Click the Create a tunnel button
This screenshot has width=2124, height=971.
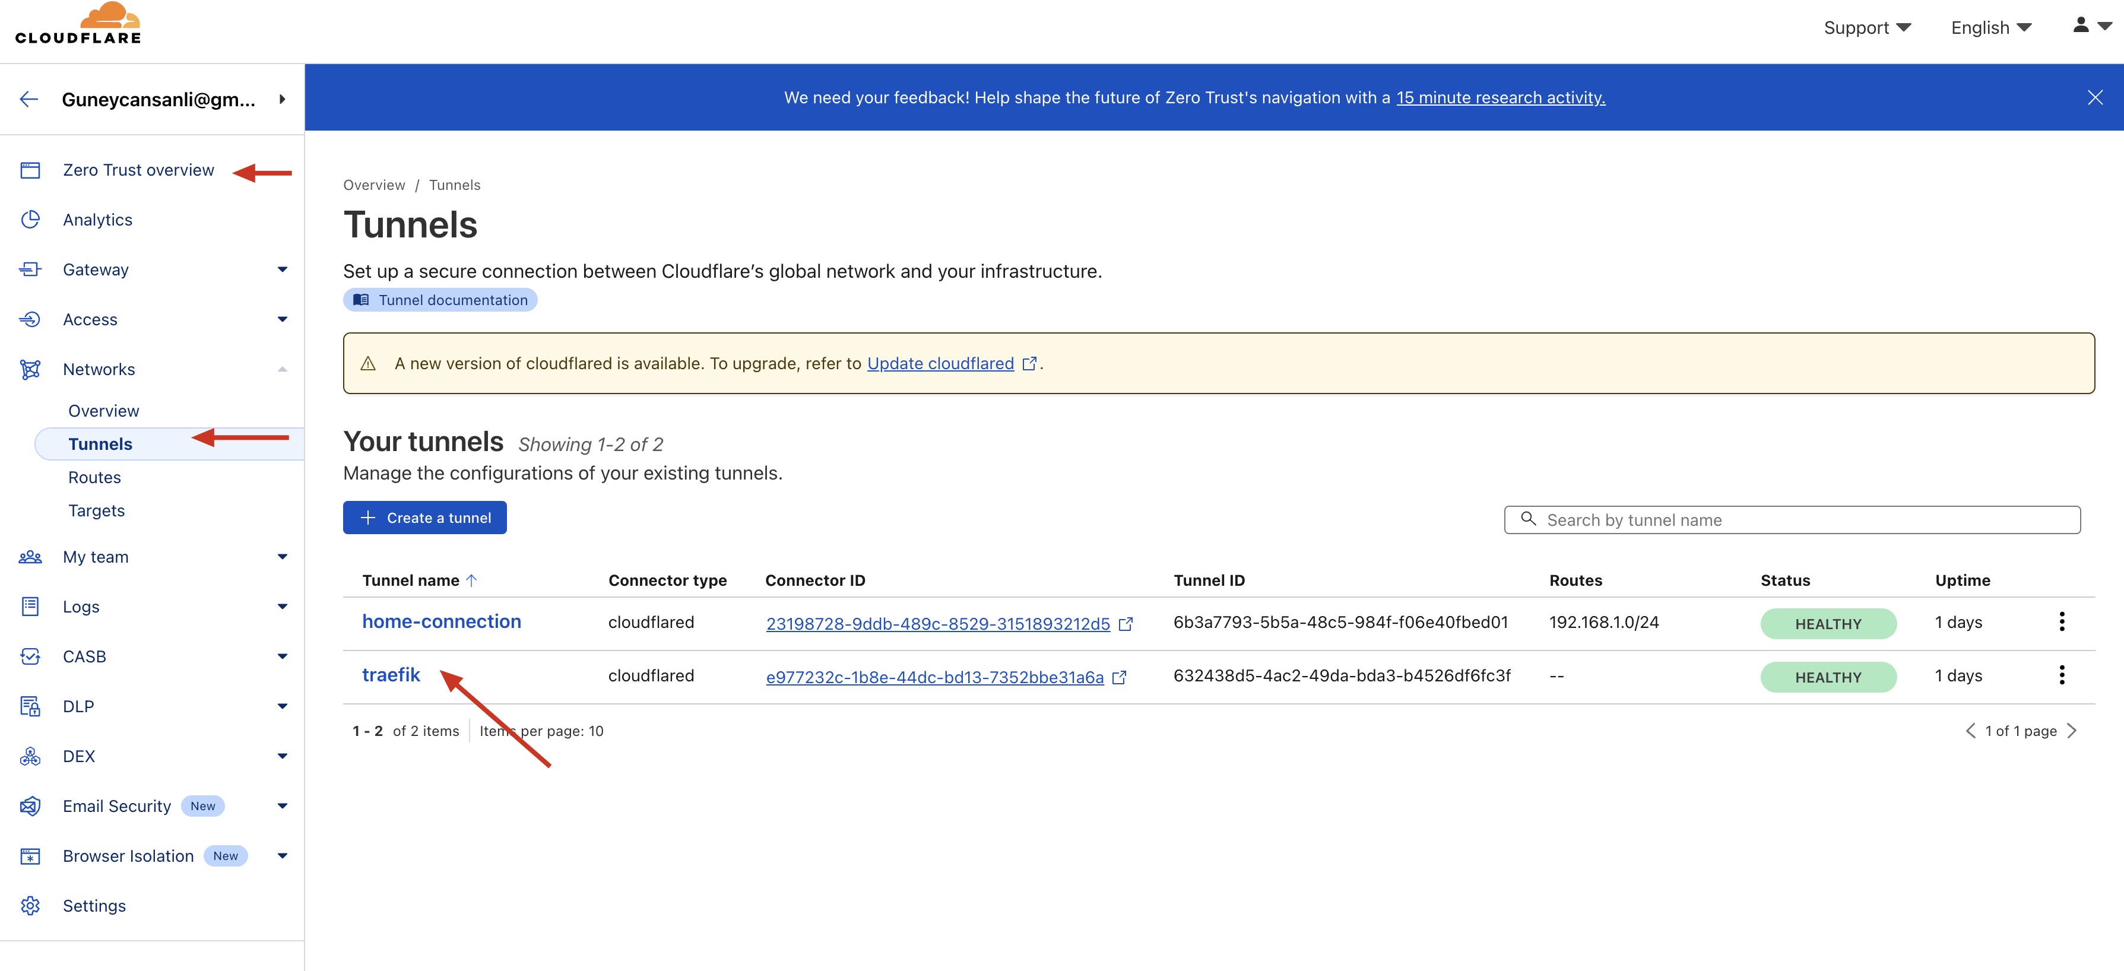[424, 518]
